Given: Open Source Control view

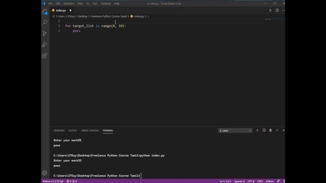Looking at the screenshot, I should click(x=45, y=34).
